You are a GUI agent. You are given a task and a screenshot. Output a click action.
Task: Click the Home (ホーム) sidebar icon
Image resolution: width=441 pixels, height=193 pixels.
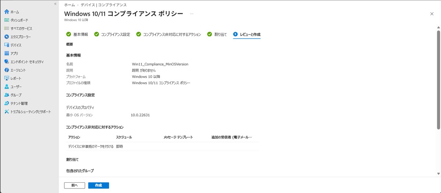click(x=7, y=12)
